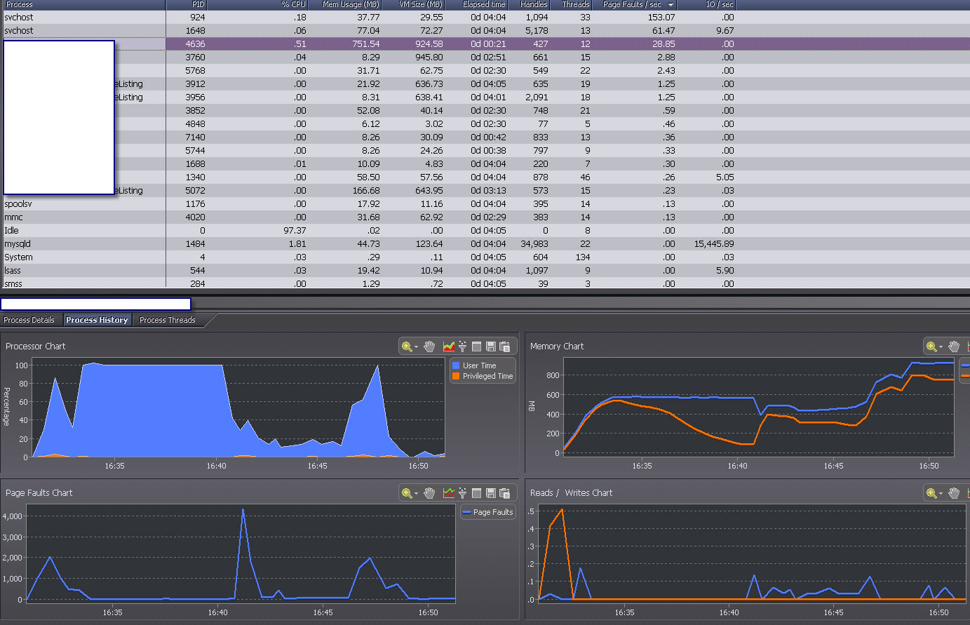Select the pan hand tool in Processor Chart
This screenshot has height=625, width=970.
(x=429, y=347)
